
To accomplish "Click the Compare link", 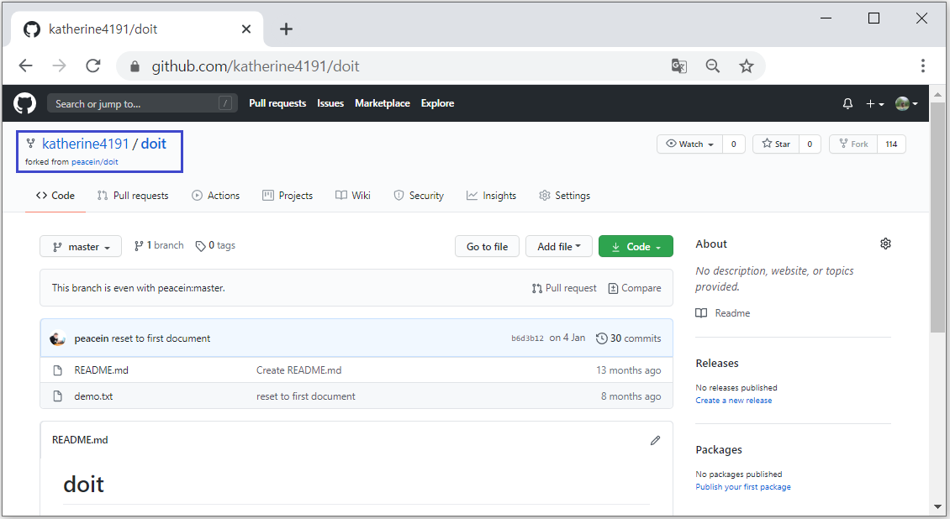I will pyautogui.click(x=635, y=289).
